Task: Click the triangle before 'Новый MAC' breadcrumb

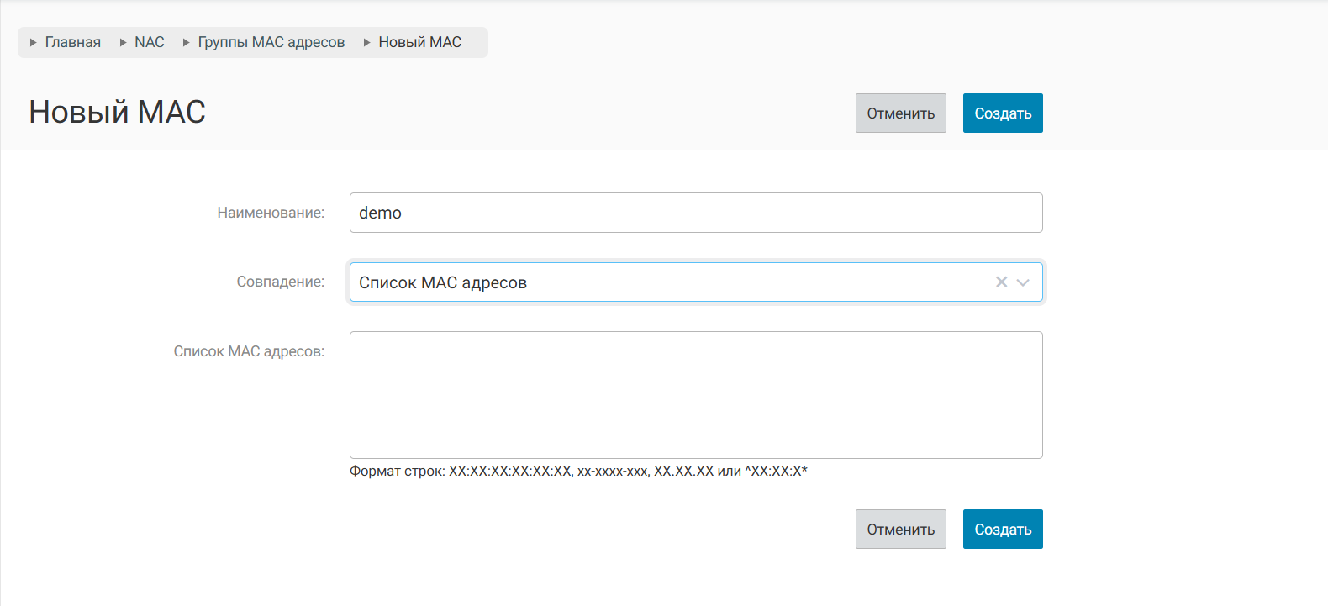Action: [367, 42]
